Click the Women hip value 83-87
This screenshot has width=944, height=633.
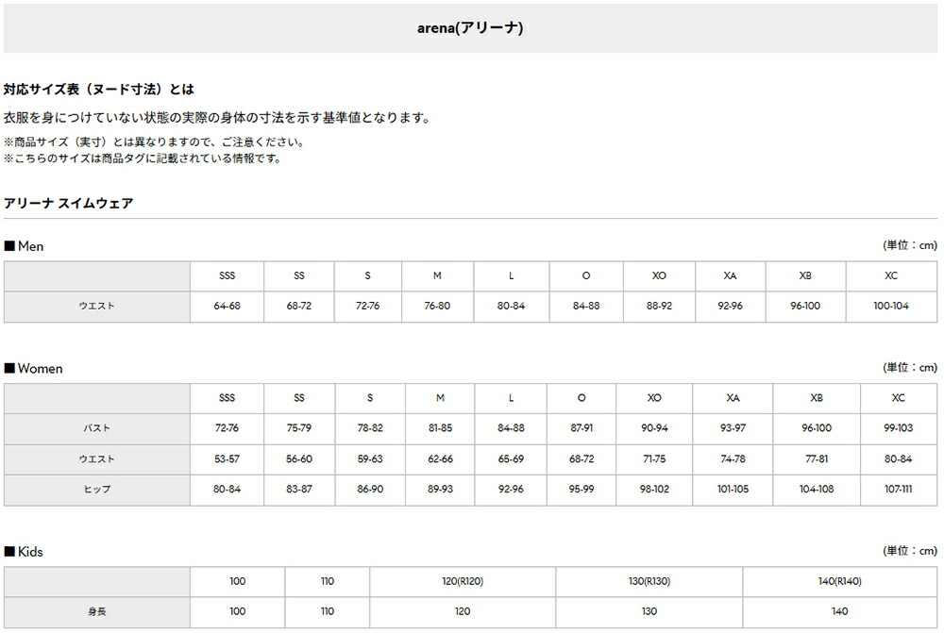(299, 490)
